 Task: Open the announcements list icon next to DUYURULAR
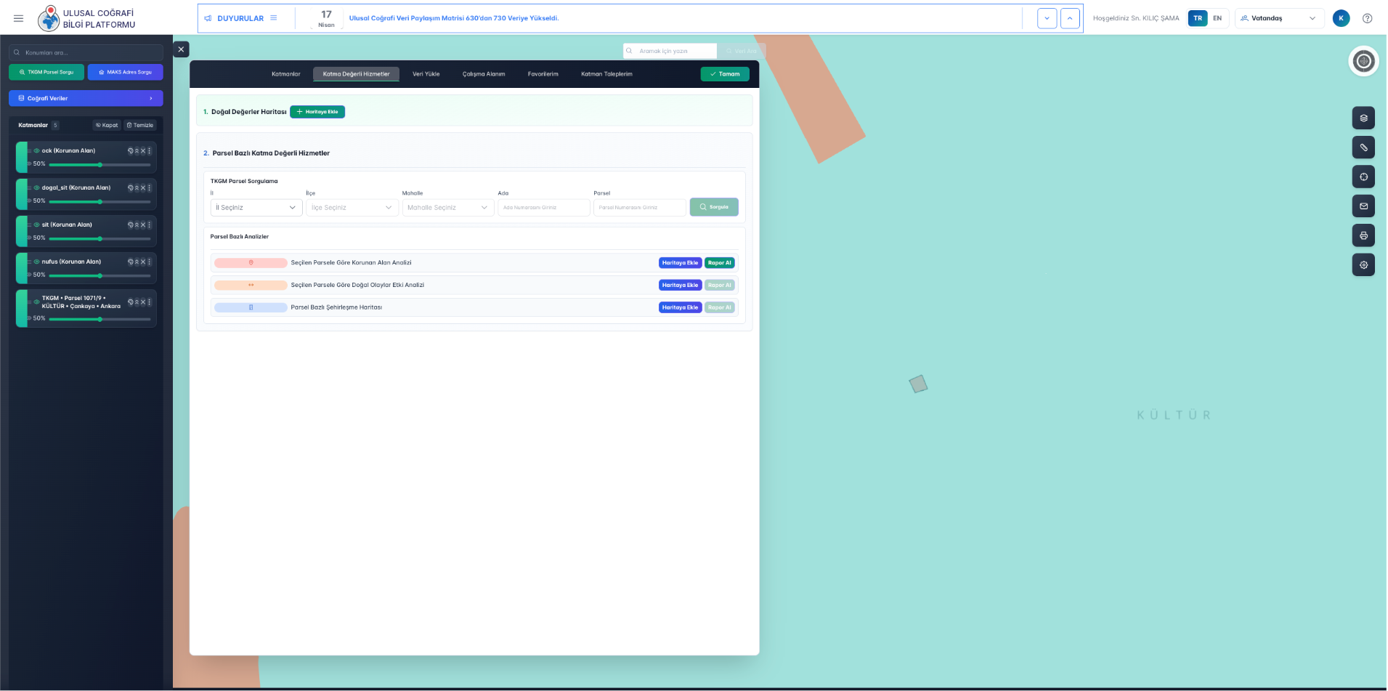(x=274, y=18)
